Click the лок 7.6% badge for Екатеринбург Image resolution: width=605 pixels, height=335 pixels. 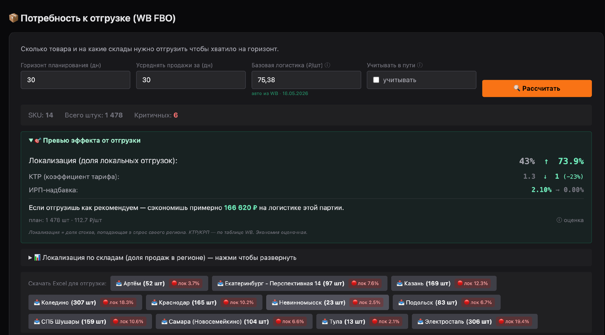pyautogui.click(x=366, y=283)
